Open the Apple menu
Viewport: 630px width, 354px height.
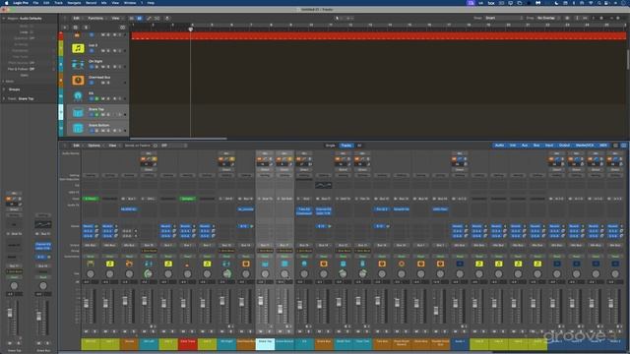[6, 3]
